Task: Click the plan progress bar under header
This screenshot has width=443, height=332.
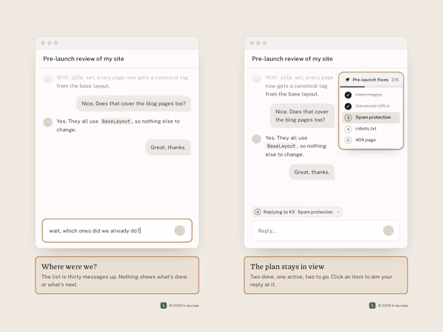Action: [x=371, y=87]
